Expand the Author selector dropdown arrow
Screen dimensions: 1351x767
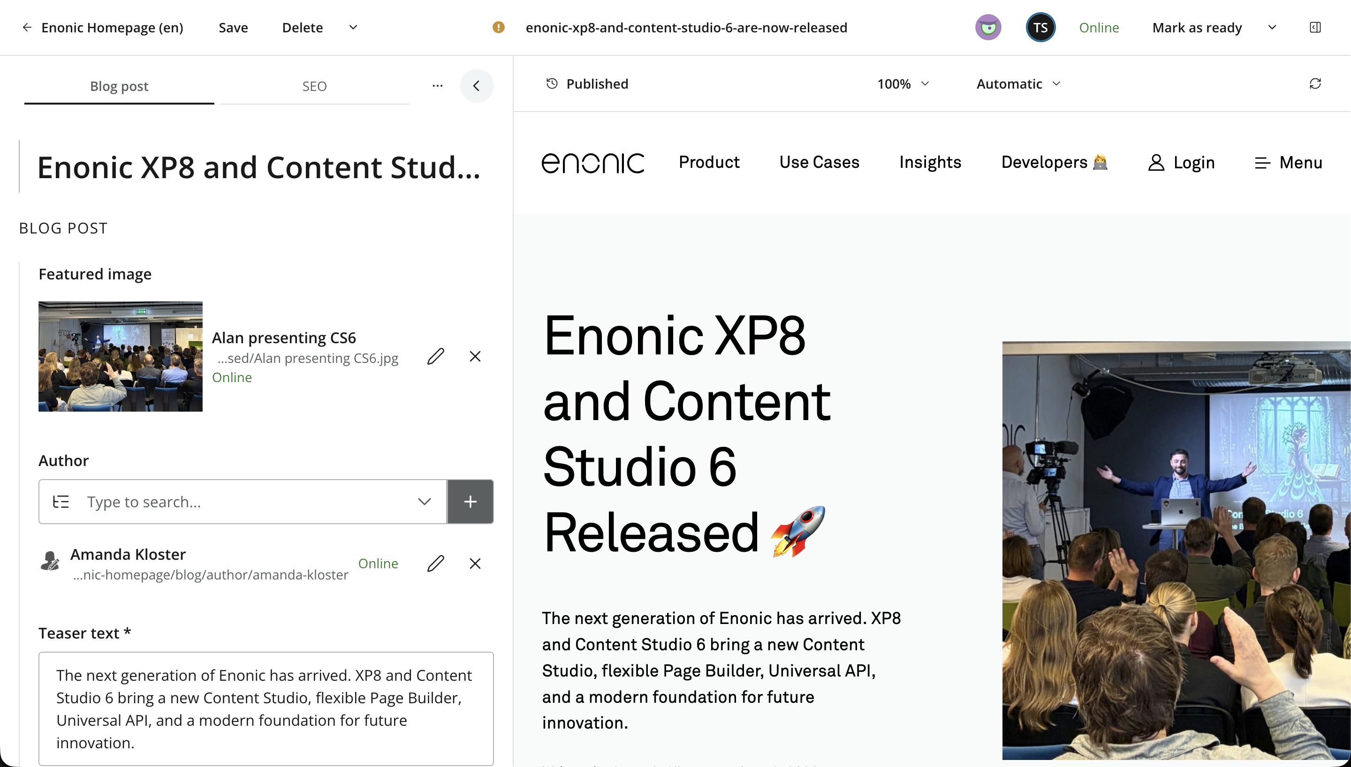pos(424,502)
